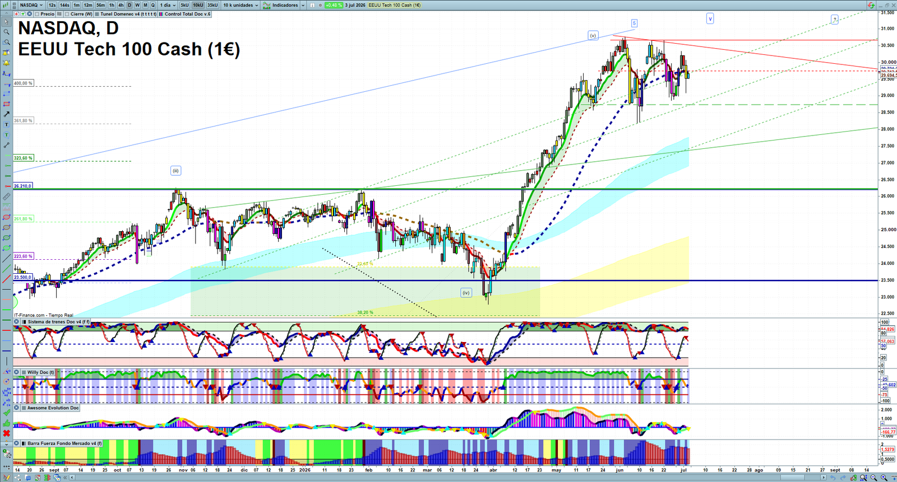897x482 pixels.
Task: Click the (iv) wave label on chart
Action: tap(466, 293)
